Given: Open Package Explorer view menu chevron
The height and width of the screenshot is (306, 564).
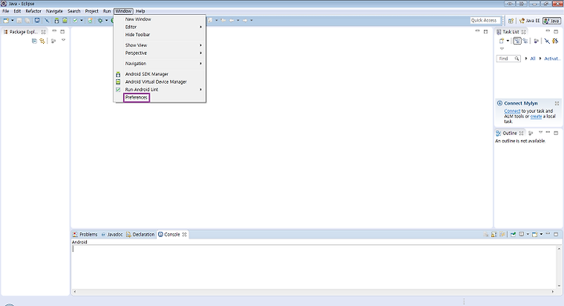Looking at the screenshot, I should pos(63,40).
